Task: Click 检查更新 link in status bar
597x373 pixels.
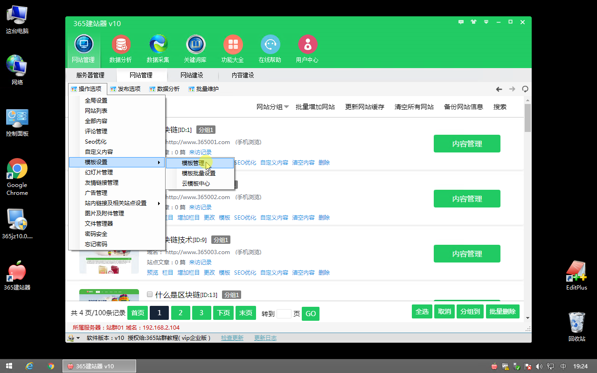Action: 232,338
